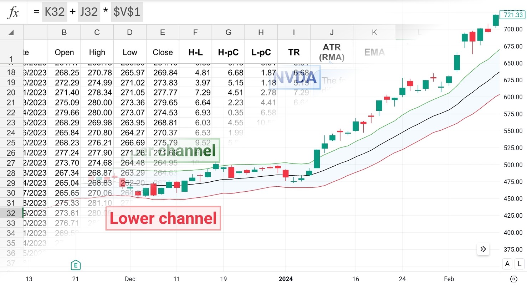Click the select-all corner triangle
Image resolution: width=527 pixels, height=285 pixels.
[x=11, y=32]
